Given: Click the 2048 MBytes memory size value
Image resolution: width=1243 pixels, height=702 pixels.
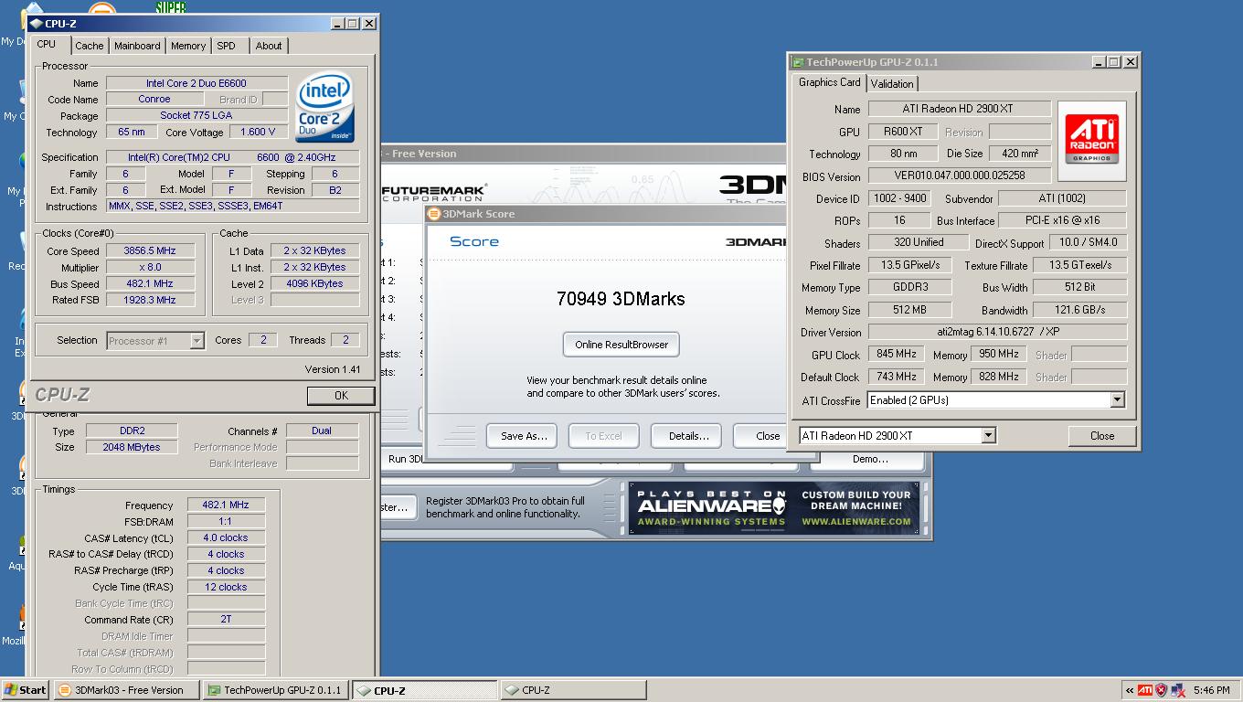Looking at the screenshot, I should pos(132,447).
